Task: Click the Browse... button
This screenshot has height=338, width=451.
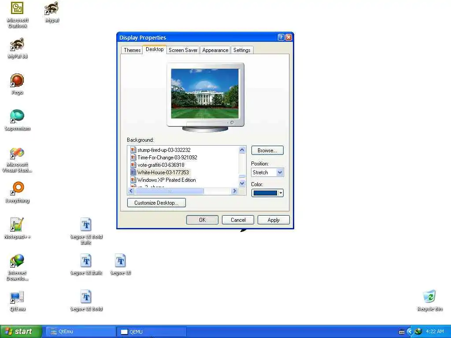Action: click(267, 151)
